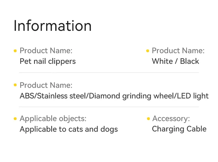Click the yellow bullet beside Applicable objects

point(15,119)
